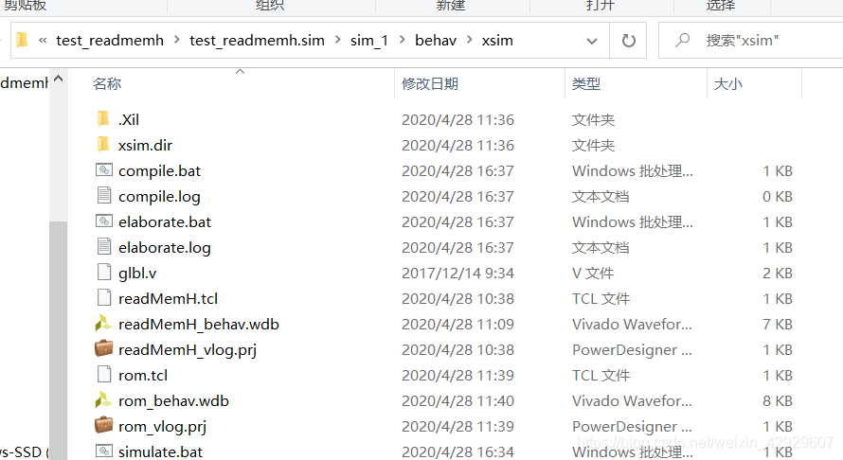Select the file name compile.bat
This screenshot has width=843, height=460.
coord(159,171)
